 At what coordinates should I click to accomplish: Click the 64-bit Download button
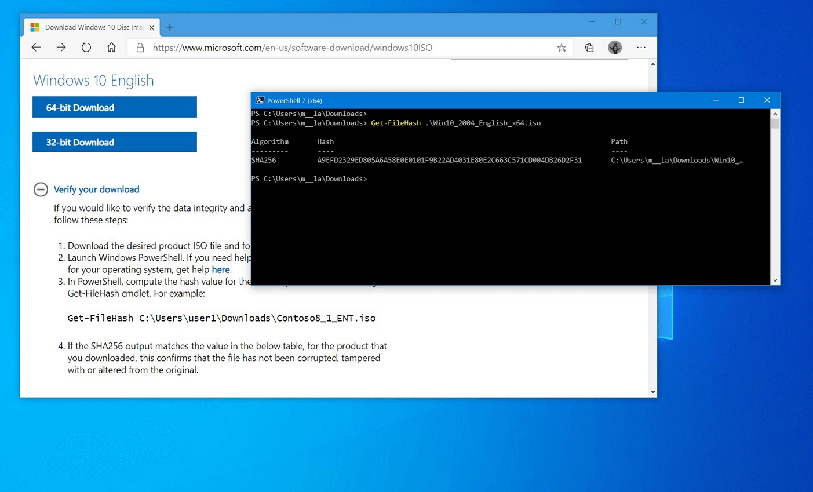115,107
